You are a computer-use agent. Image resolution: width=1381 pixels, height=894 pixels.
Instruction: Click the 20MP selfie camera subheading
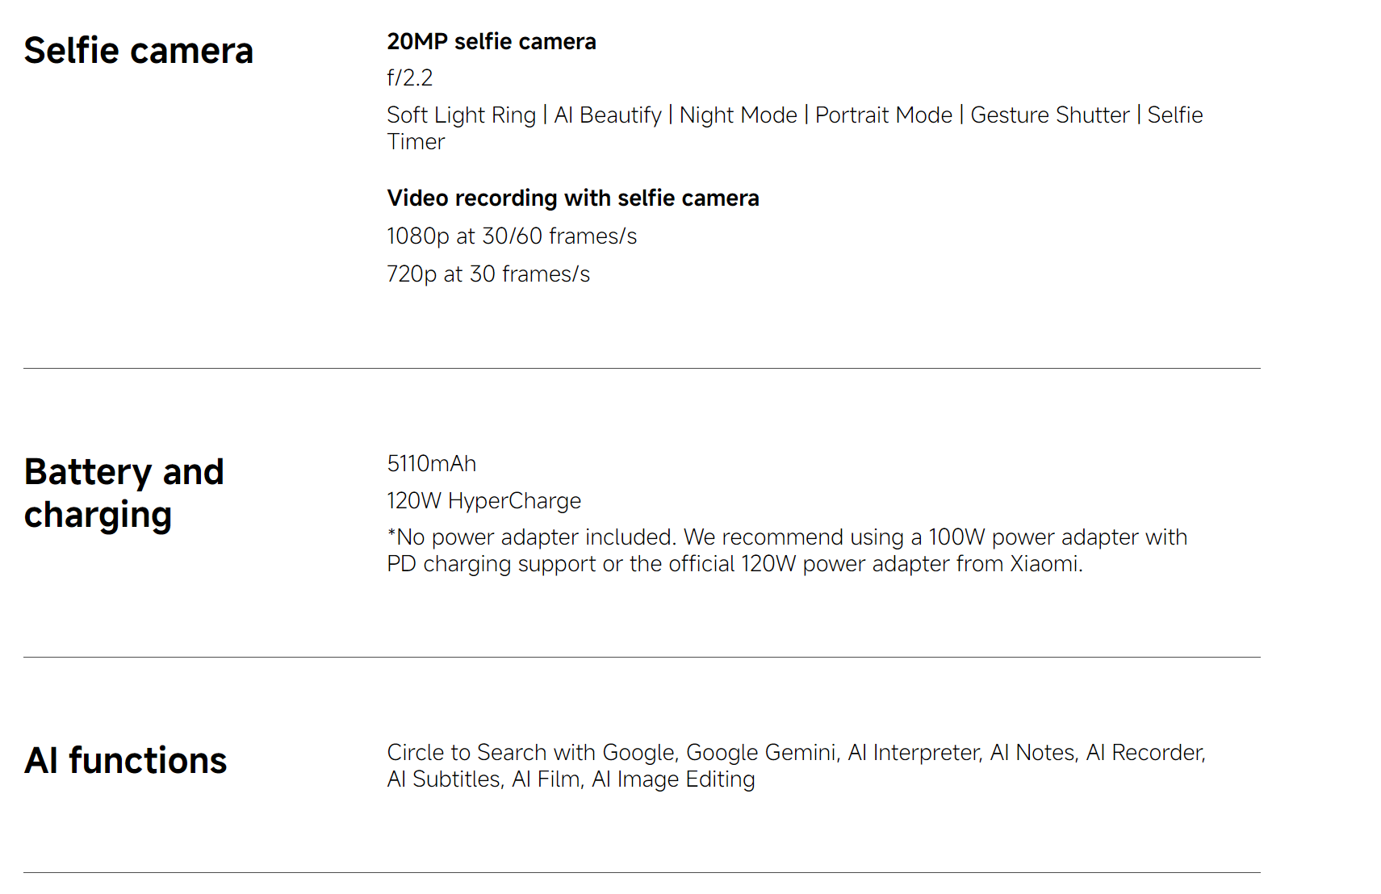491,42
